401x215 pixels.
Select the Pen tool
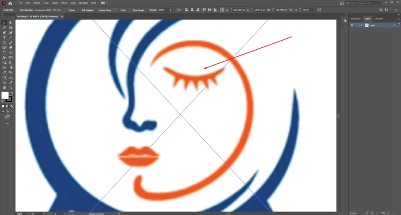point(4,33)
